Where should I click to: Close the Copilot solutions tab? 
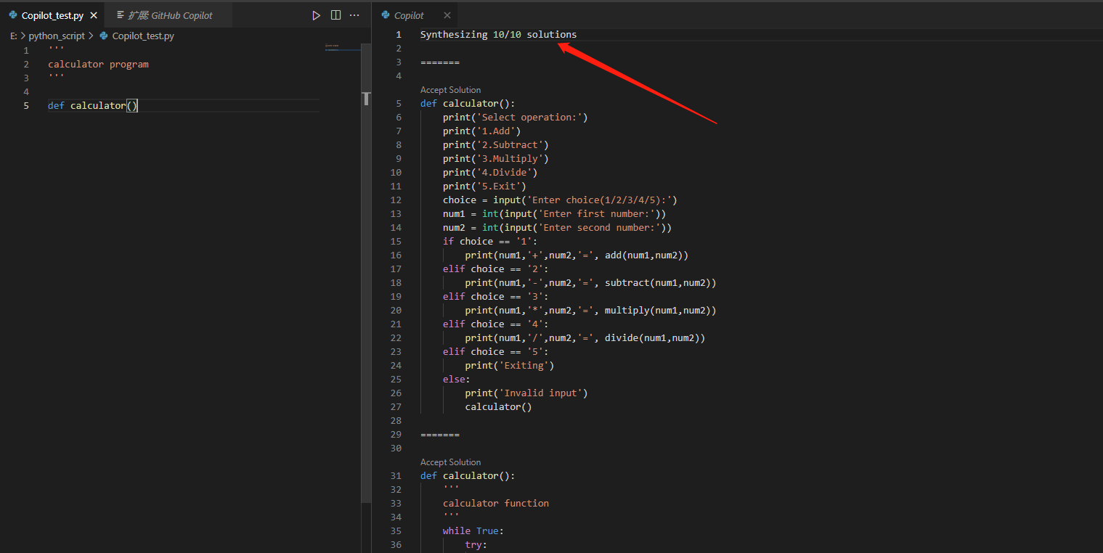[447, 15]
